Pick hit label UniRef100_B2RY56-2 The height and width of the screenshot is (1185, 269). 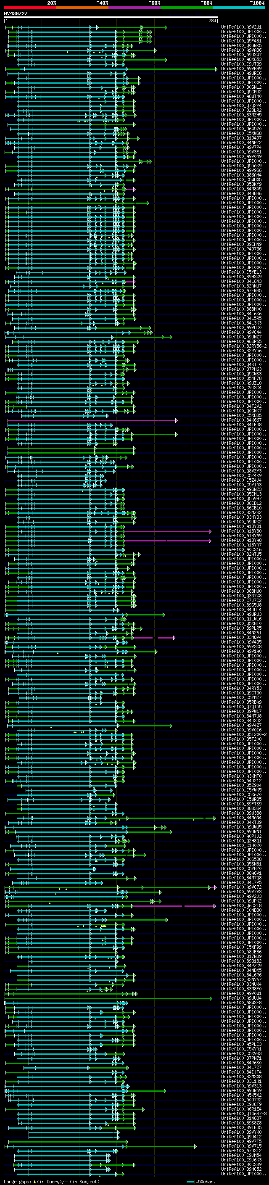pos(244,346)
